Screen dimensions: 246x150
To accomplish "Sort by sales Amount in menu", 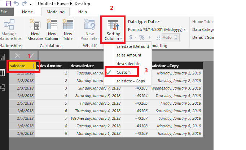I will [x=129, y=55].
